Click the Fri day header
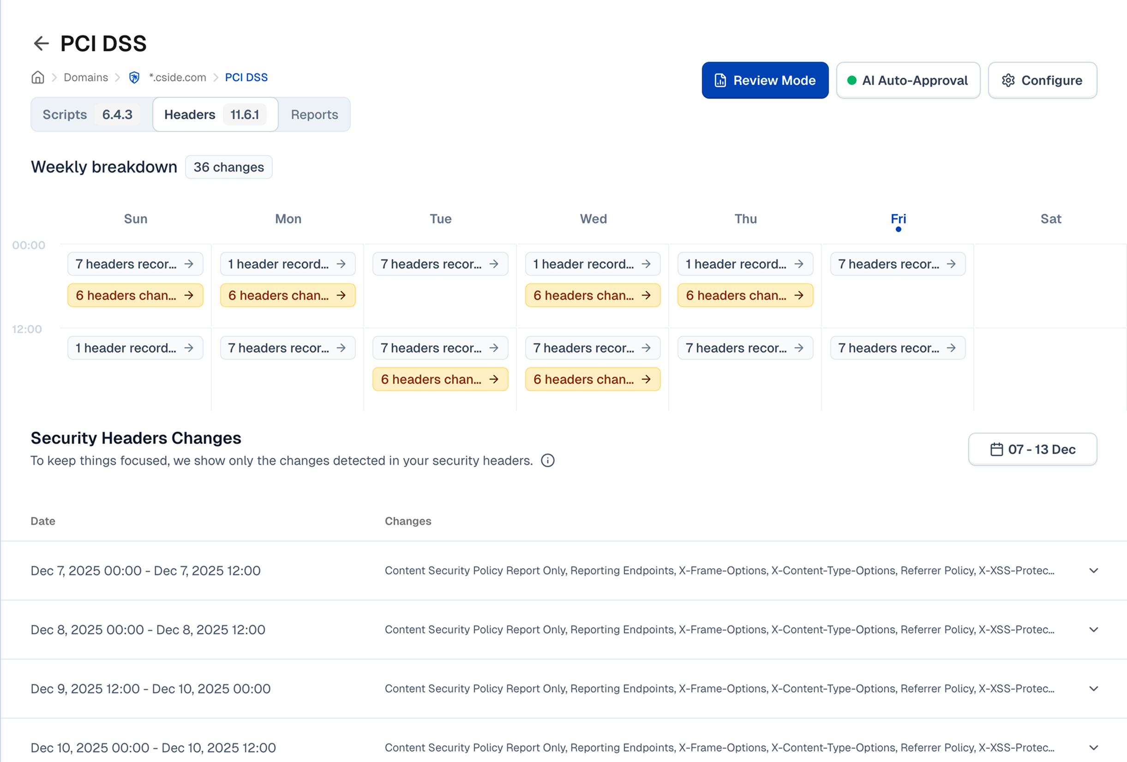 pyautogui.click(x=898, y=219)
